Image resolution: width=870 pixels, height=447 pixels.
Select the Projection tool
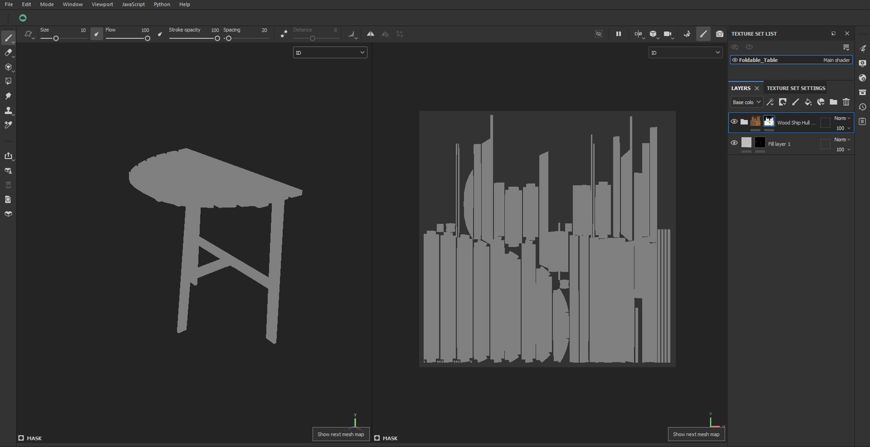[x=8, y=67]
